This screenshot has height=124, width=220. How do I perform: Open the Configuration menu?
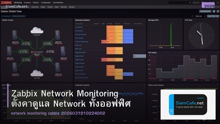coord(46,2)
